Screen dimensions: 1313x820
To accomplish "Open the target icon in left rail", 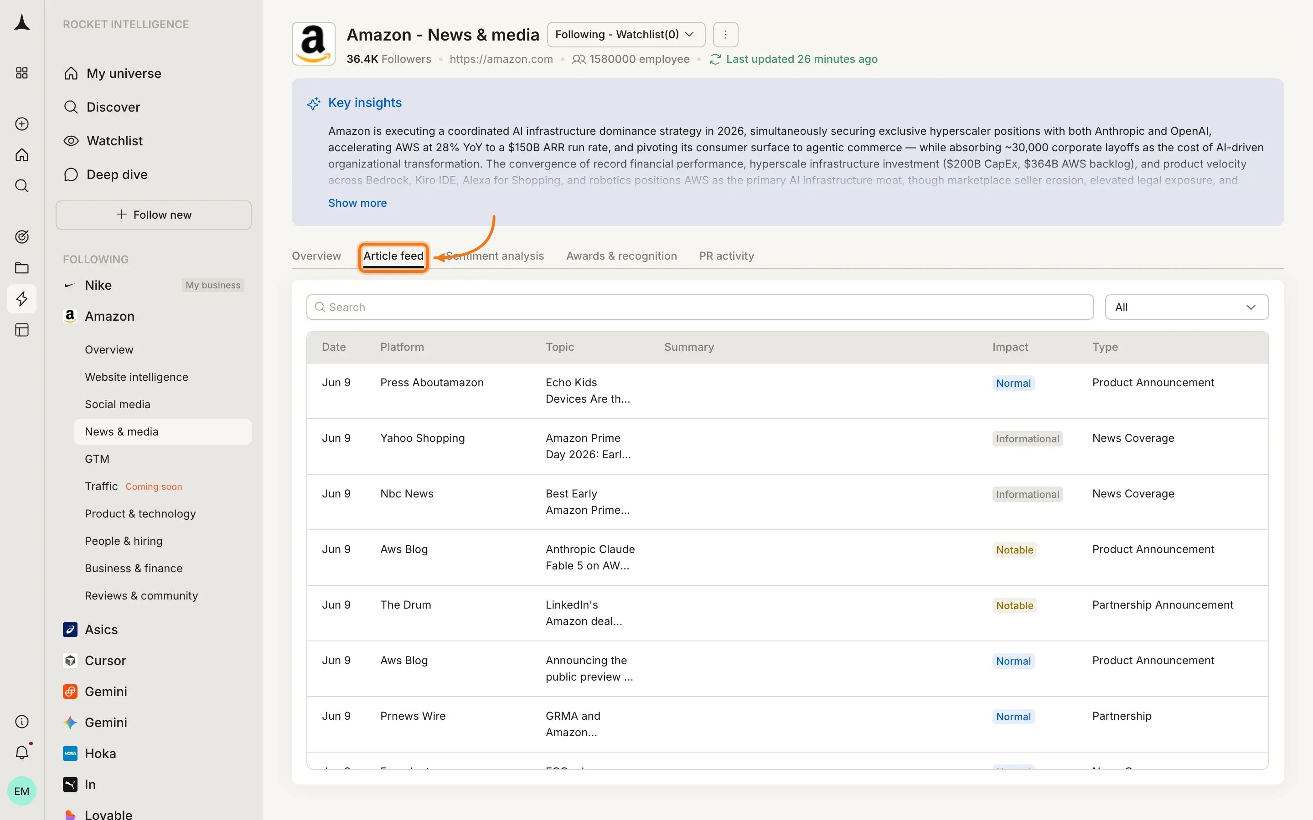I will 22,236.
